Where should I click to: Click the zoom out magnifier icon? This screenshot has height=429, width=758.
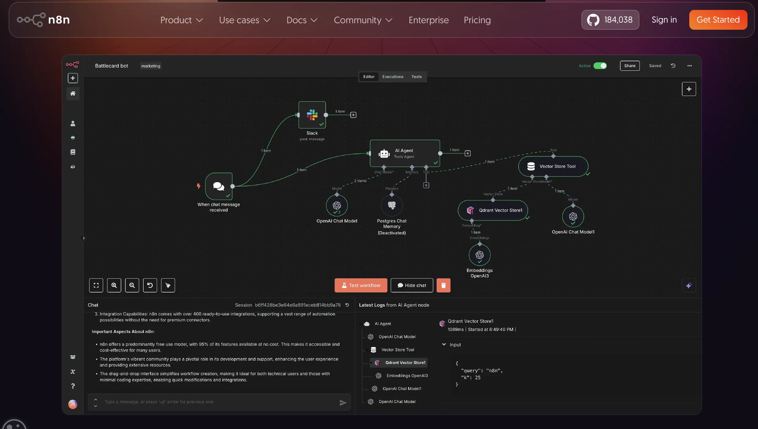132,285
